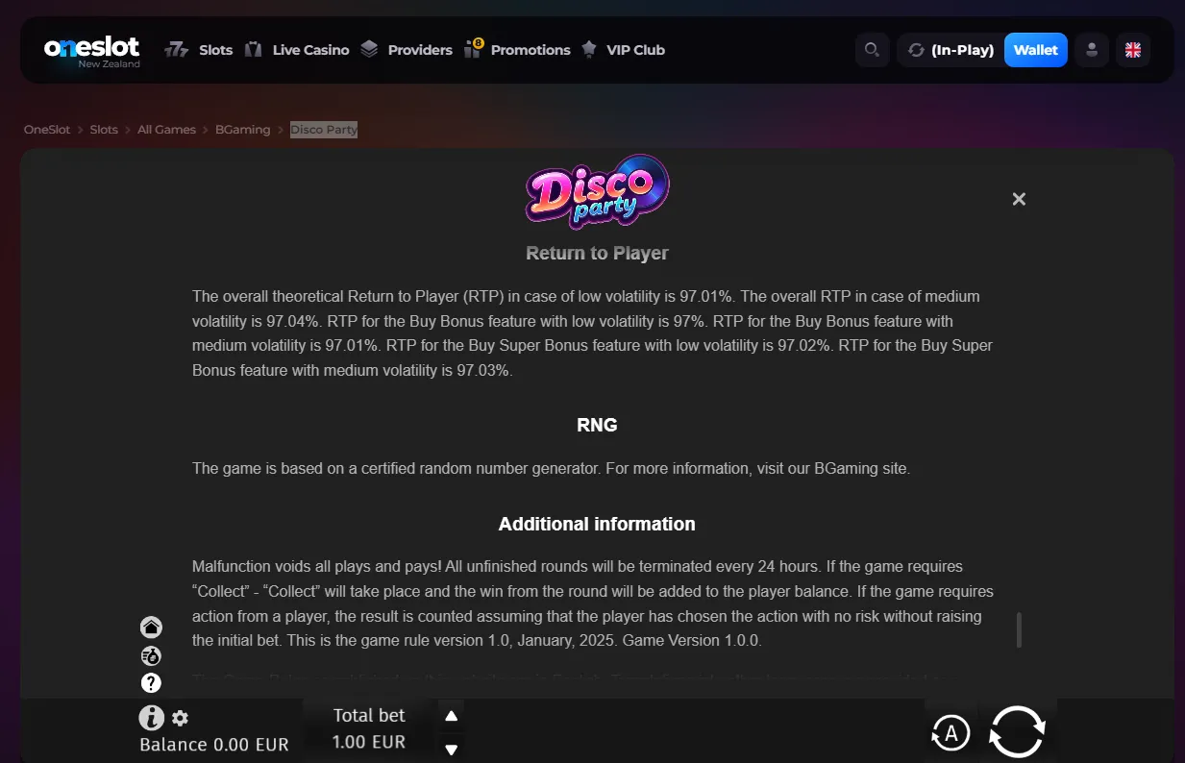Click the game info 'i' icon

(152, 717)
